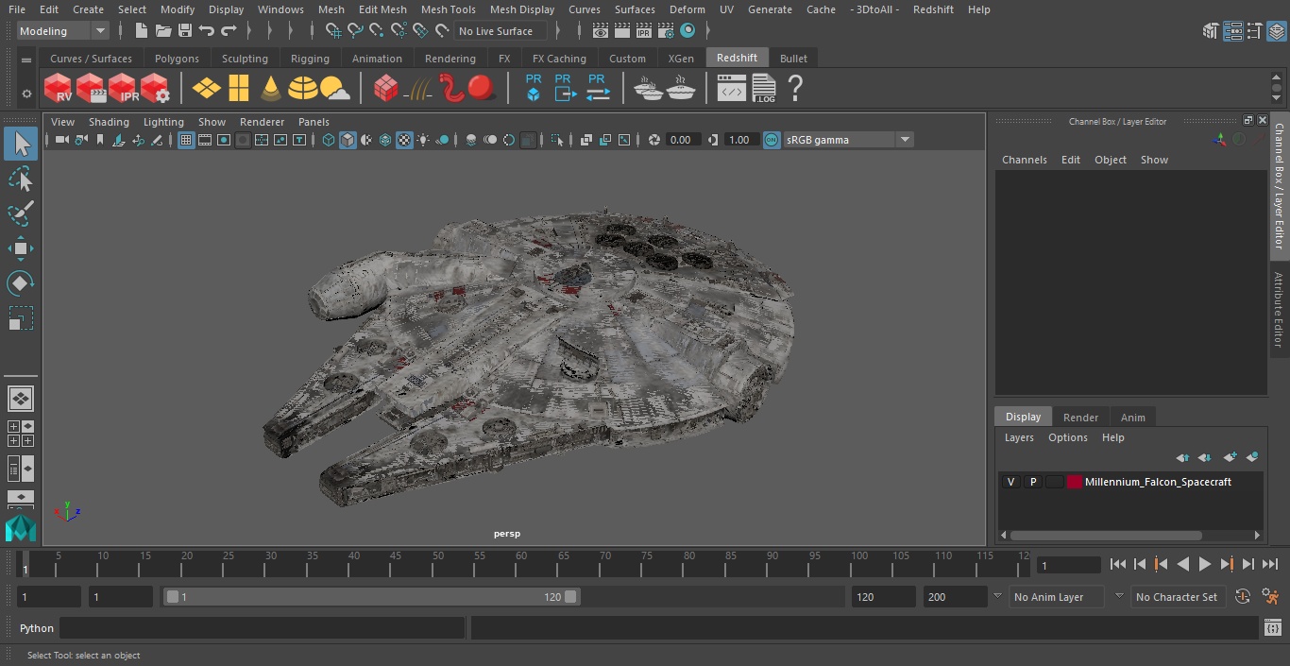Switch to the Rigging shelf tab
1290x666 pixels.
click(x=310, y=59)
